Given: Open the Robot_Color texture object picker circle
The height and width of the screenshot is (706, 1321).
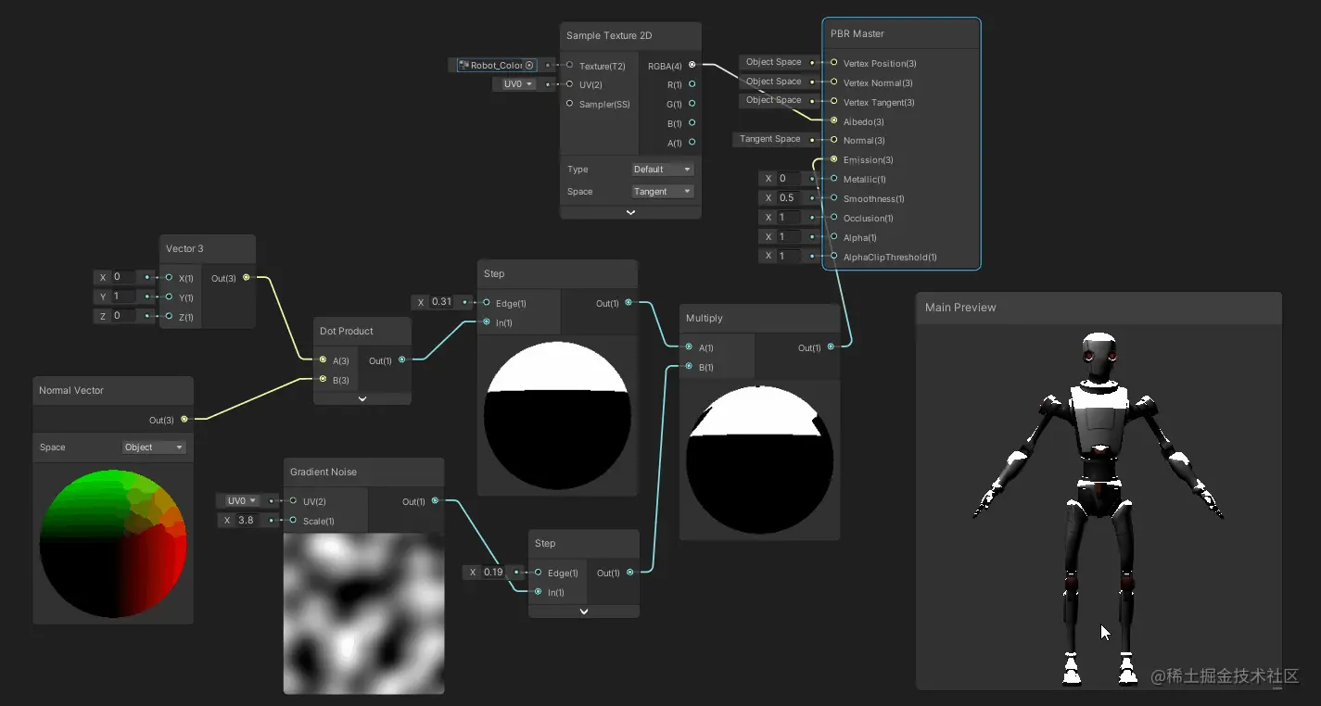Looking at the screenshot, I should (x=529, y=65).
